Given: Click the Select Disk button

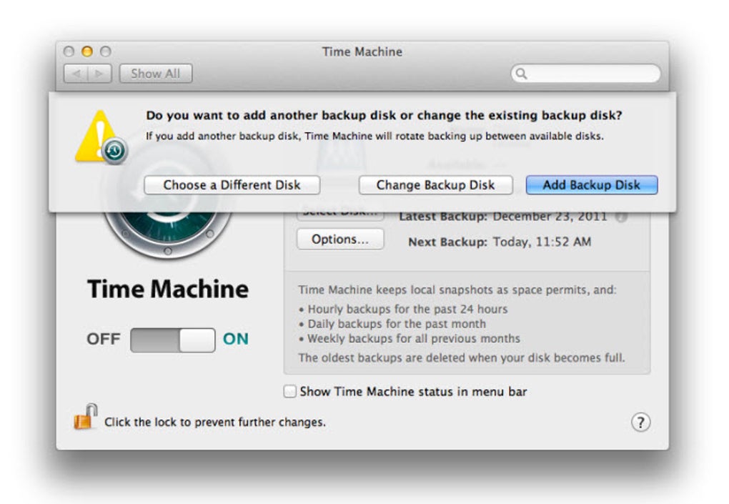Looking at the screenshot, I should (x=340, y=212).
